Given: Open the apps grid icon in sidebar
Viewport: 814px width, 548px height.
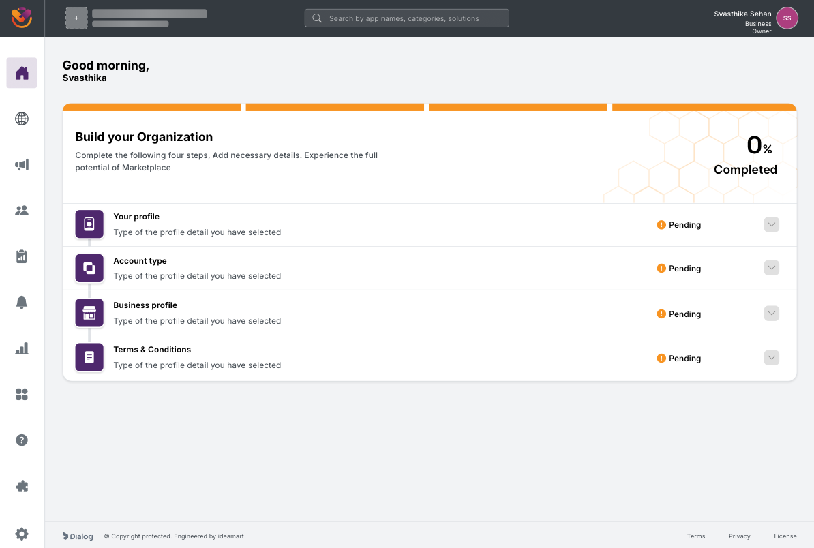Looking at the screenshot, I should click(22, 395).
